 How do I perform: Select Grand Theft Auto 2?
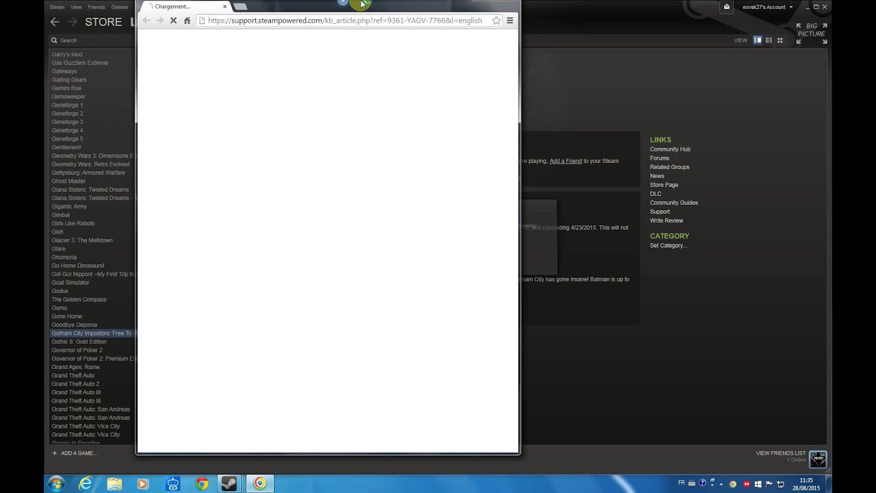75,384
